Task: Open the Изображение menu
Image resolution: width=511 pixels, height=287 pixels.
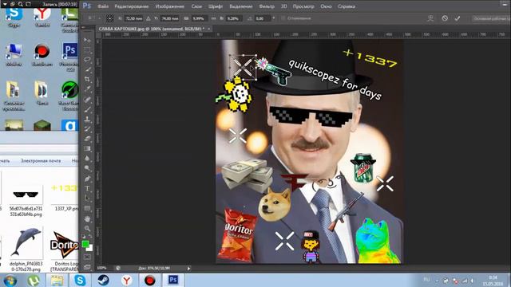Action: pyautogui.click(x=169, y=6)
